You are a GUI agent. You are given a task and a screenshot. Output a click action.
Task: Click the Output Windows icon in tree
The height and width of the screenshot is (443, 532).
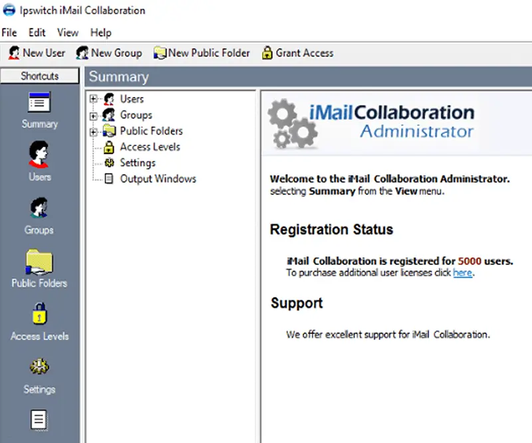109,179
